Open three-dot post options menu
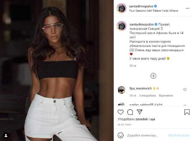192x141 pixels. tap(187, 8)
